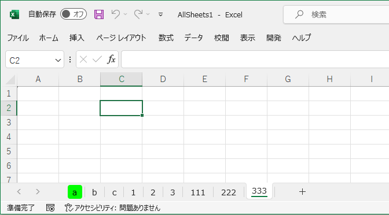Screen dimensions: 389x215
Task: Open the 数式 (Formulas) tab
Action: pyautogui.click(x=166, y=38)
